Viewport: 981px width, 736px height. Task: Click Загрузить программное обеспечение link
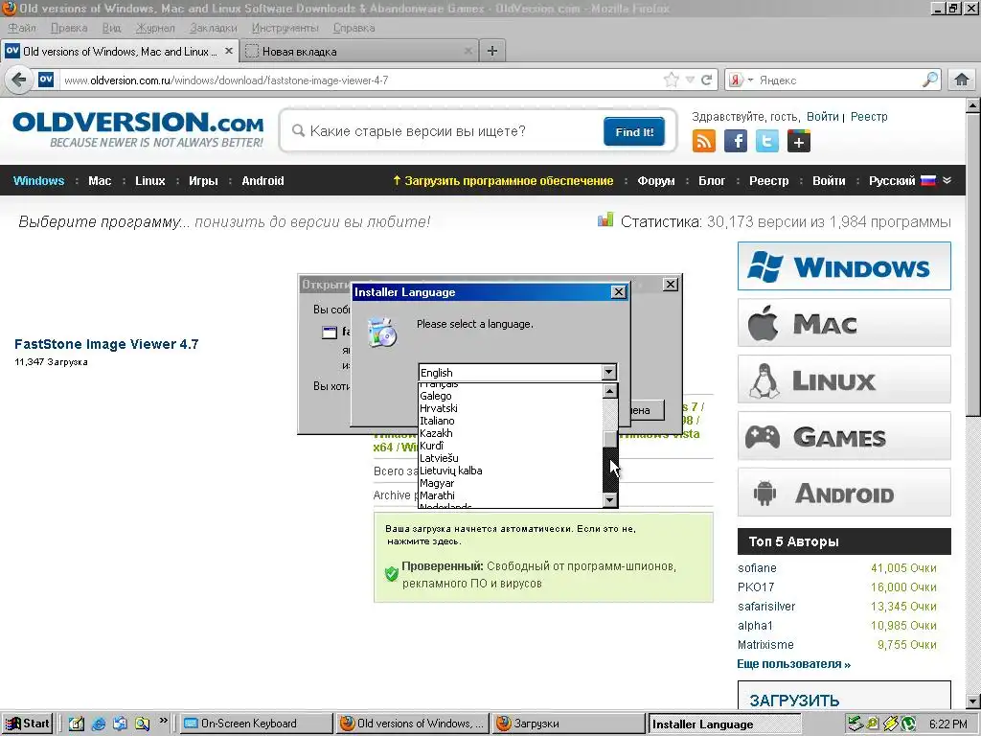pos(503,181)
